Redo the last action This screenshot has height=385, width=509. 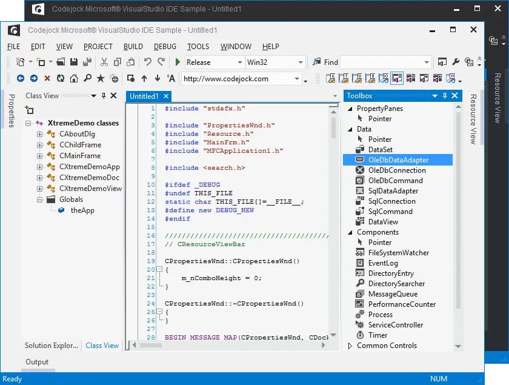tap(161, 62)
